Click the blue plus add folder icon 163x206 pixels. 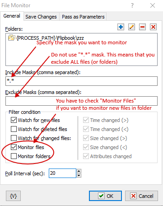(x=121, y=27)
